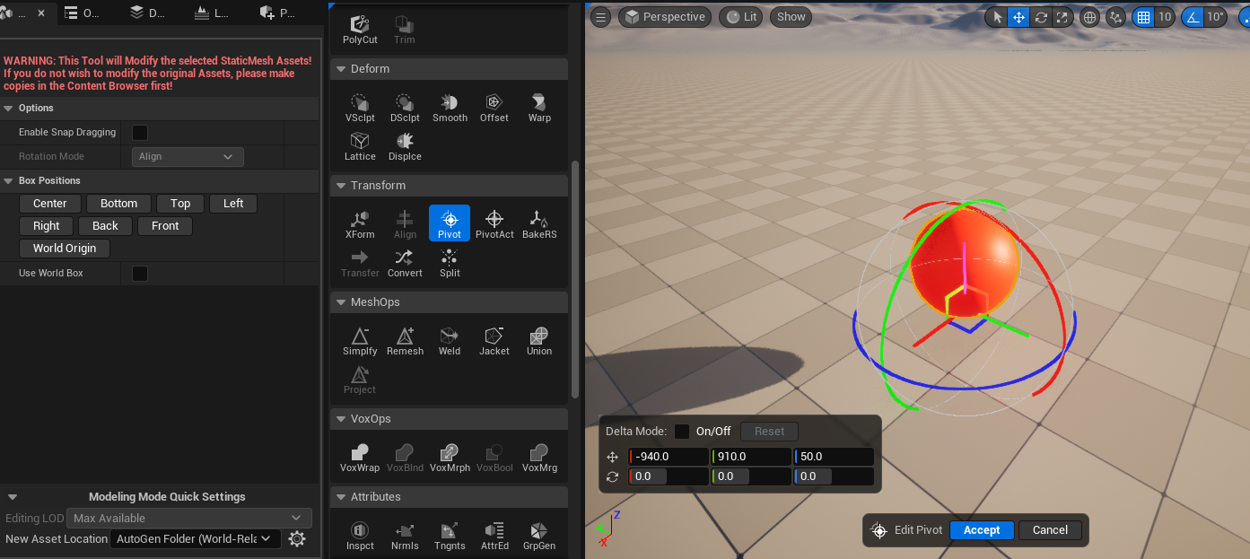Viewport: 1250px width, 559px height.
Task: Activate the Jacket tool
Action: tap(494, 341)
